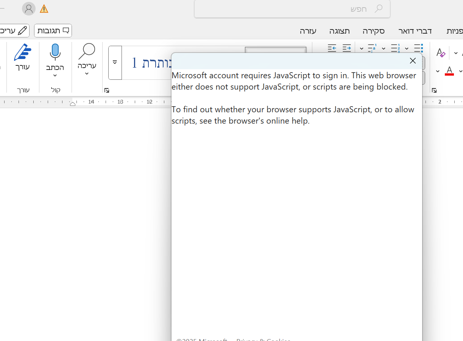
Task: Close the Microsoft account sign-in dialog
Action: click(x=413, y=61)
